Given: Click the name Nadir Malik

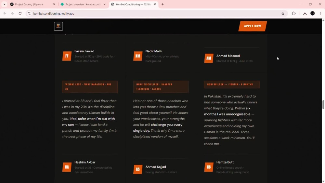Looking at the screenshot, I should tap(154, 51).
